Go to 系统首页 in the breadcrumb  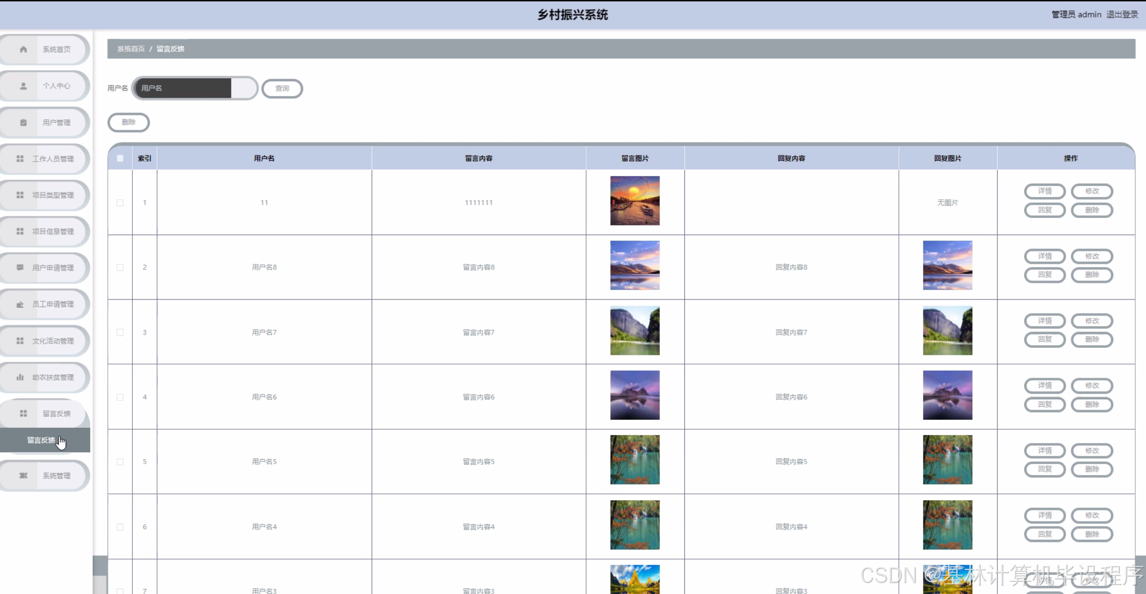click(131, 49)
